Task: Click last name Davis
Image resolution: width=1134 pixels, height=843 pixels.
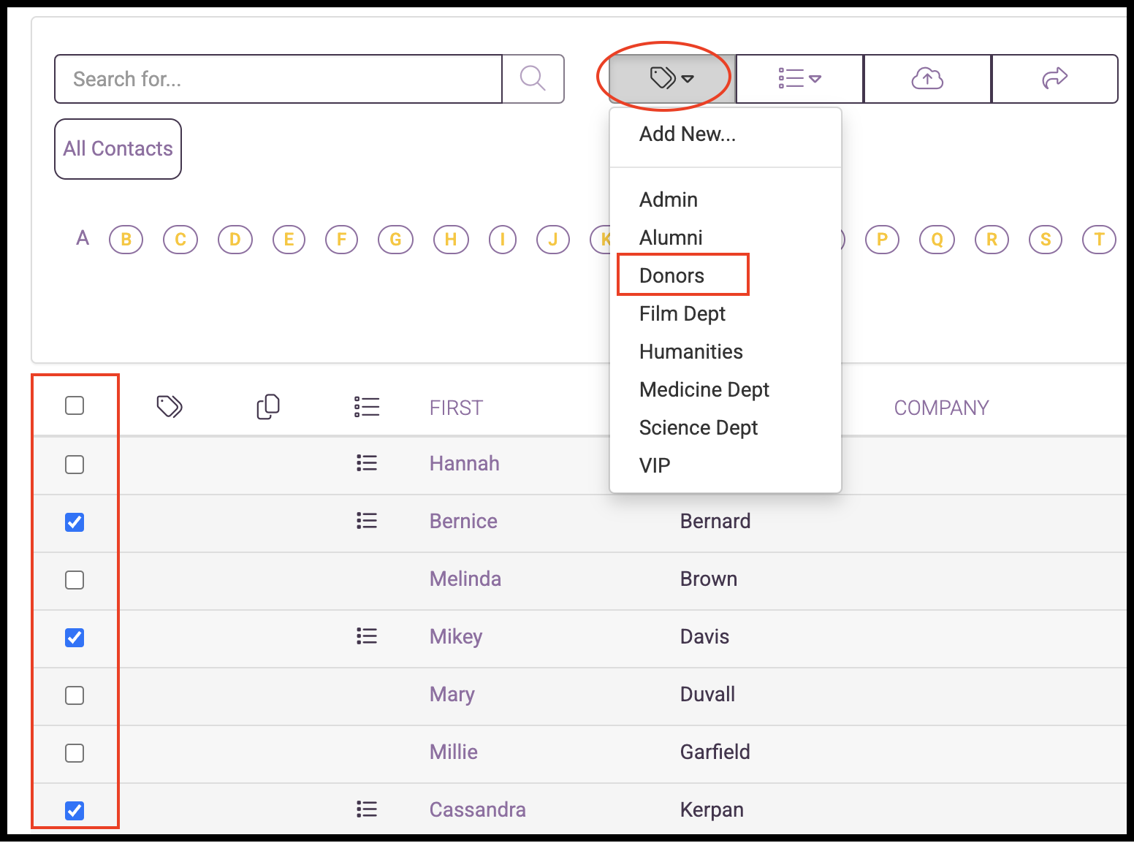Action: (x=704, y=636)
